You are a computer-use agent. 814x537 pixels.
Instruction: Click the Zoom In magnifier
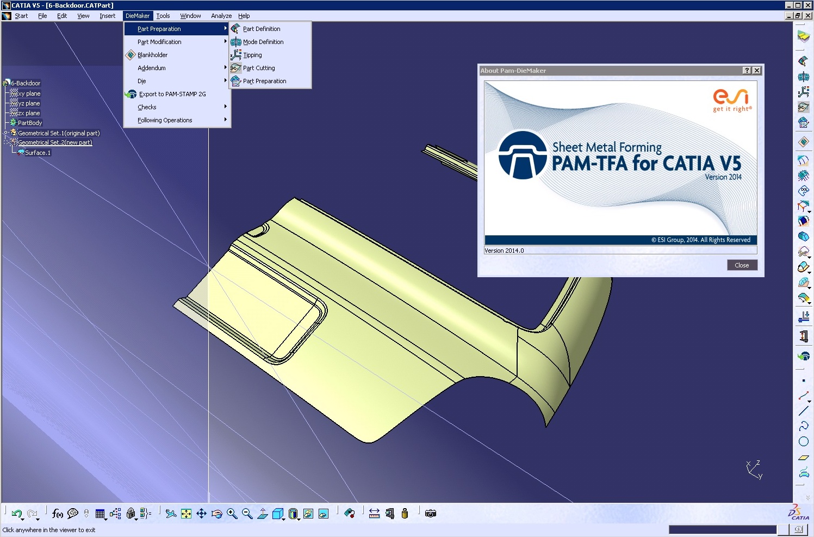232,513
